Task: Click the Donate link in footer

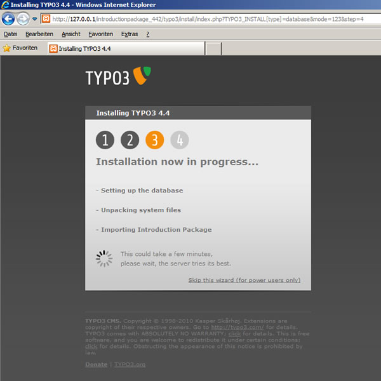Action: click(96, 364)
